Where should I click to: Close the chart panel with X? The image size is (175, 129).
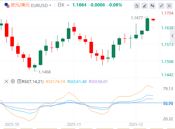point(169,6)
